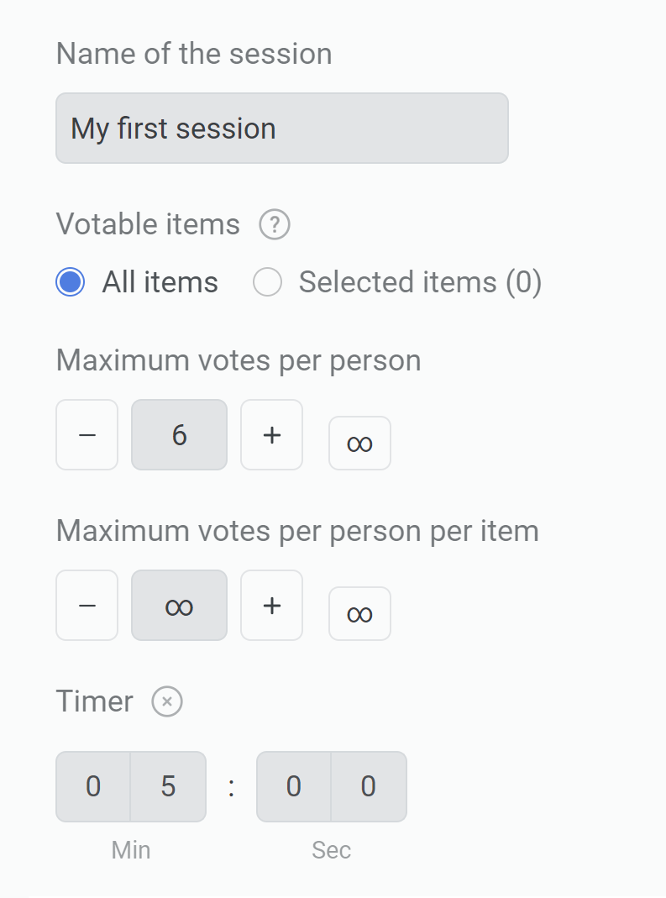Click the votes per person value 6

pyautogui.click(x=179, y=435)
